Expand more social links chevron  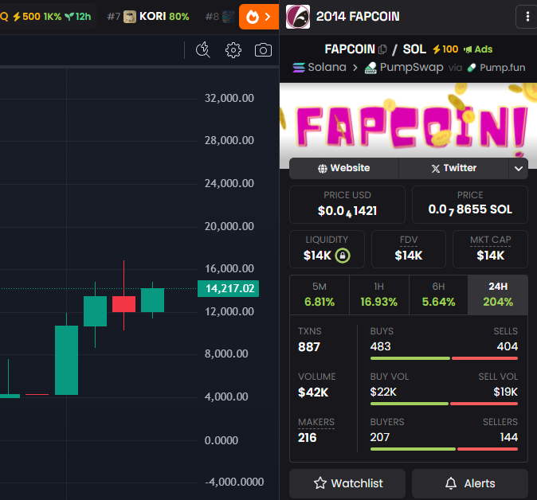(518, 168)
